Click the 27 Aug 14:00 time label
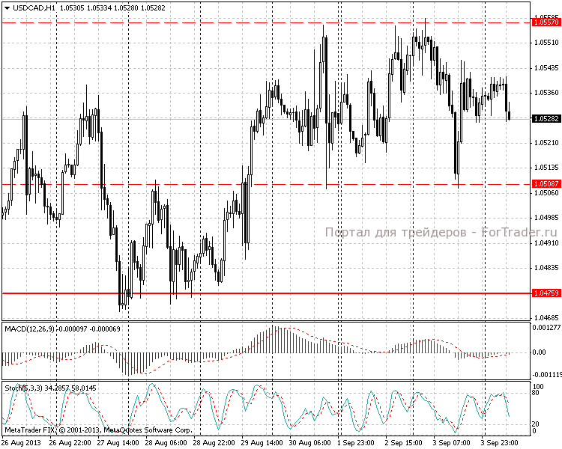The height and width of the screenshot is (449, 562). tap(118, 443)
